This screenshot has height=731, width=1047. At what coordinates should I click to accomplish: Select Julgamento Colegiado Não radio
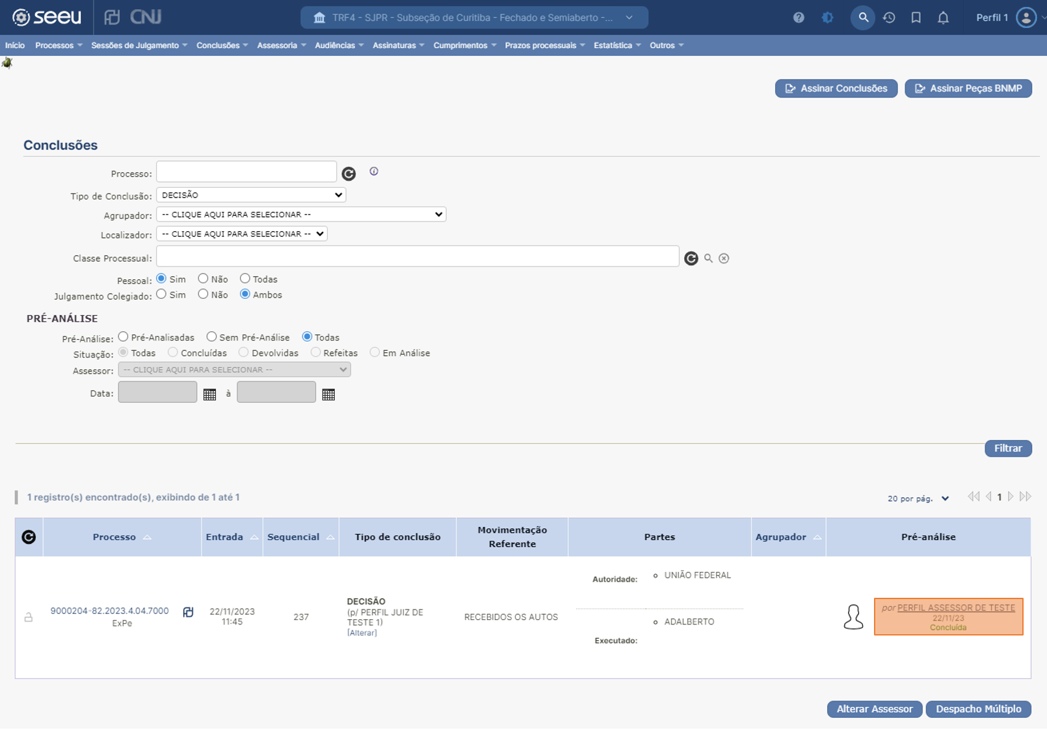(203, 294)
